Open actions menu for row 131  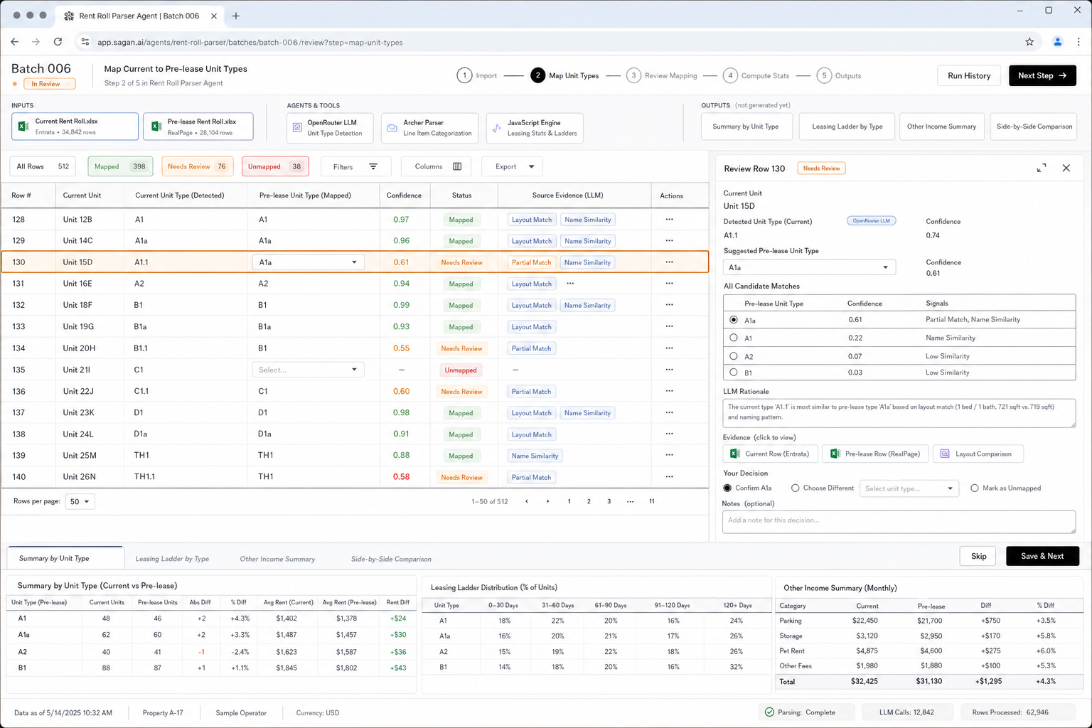[669, 283]
